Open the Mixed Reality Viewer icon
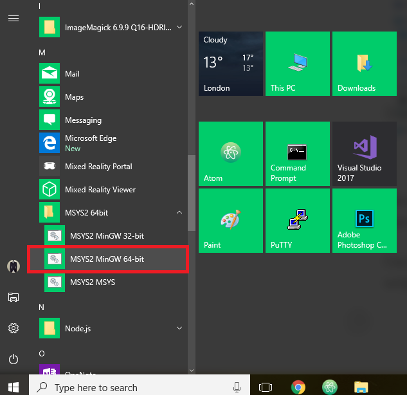 click(x=50, y=189)
